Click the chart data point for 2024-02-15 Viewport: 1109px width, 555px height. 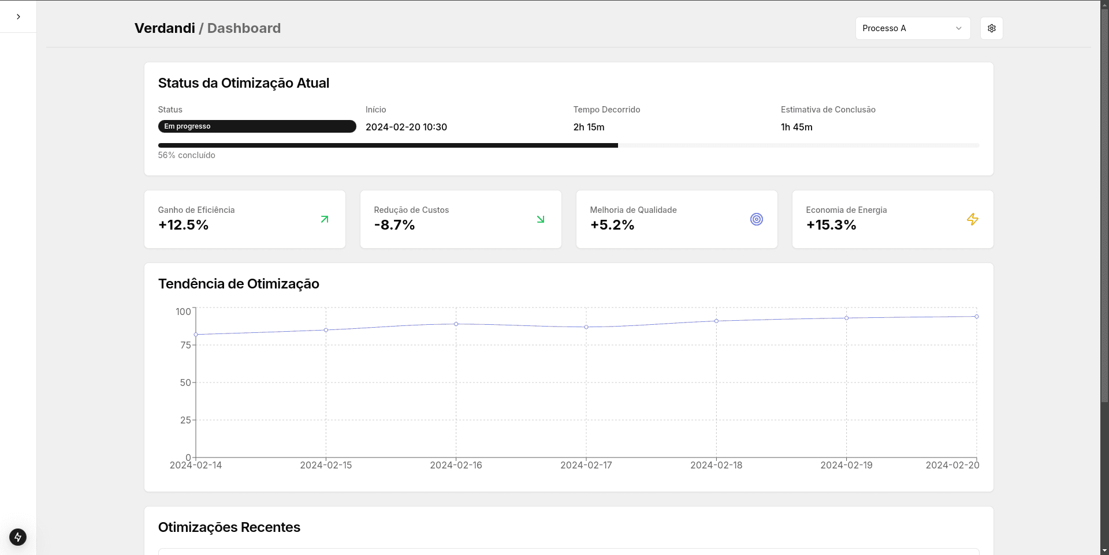click(326, 330)
